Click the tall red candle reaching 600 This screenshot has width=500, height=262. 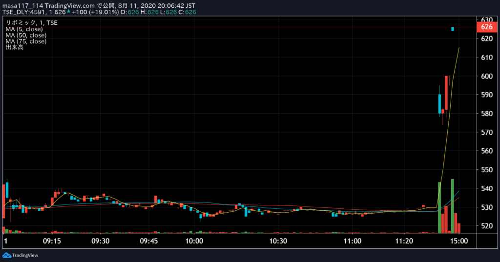pyautogui.click(x=446, y=93)
